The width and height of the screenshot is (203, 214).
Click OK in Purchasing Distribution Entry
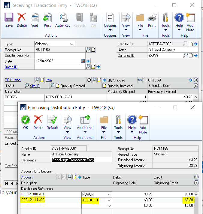click(26, 122)
